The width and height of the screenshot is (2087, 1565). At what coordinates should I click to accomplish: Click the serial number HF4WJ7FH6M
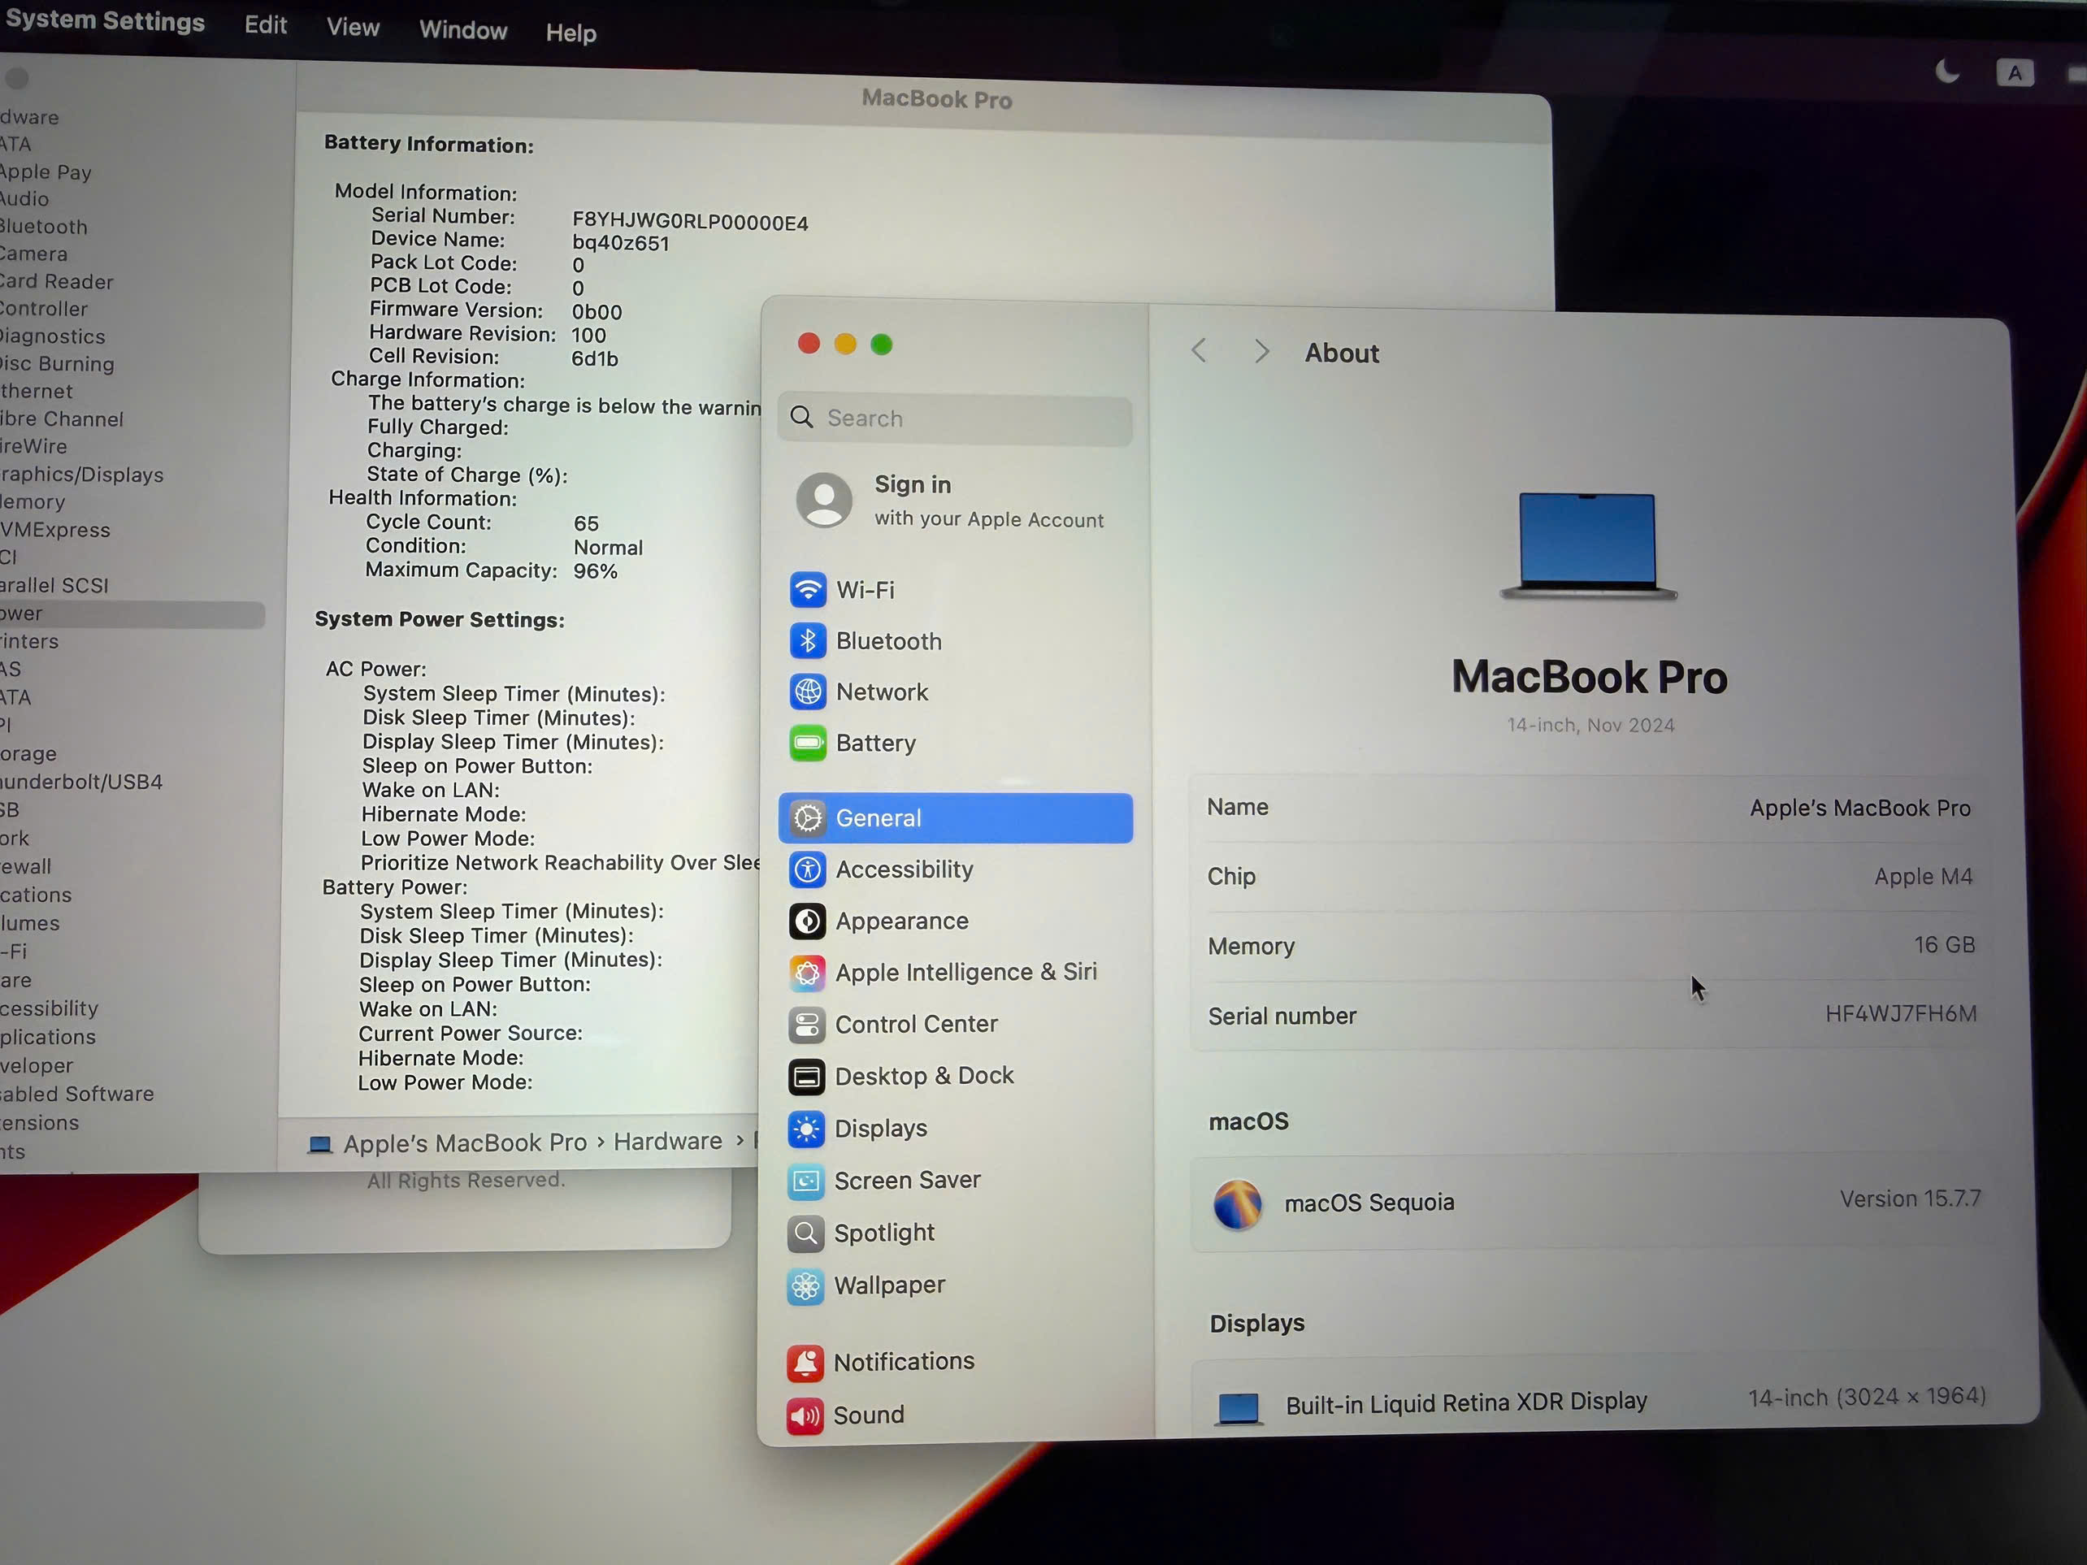(1900, 1014)
